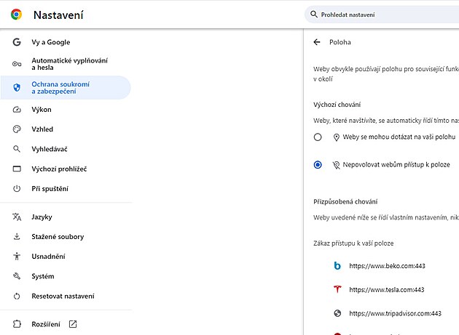This screenshot has height=335, width=459.
Task: Click the Tesla site favicon
Action: 337,289
